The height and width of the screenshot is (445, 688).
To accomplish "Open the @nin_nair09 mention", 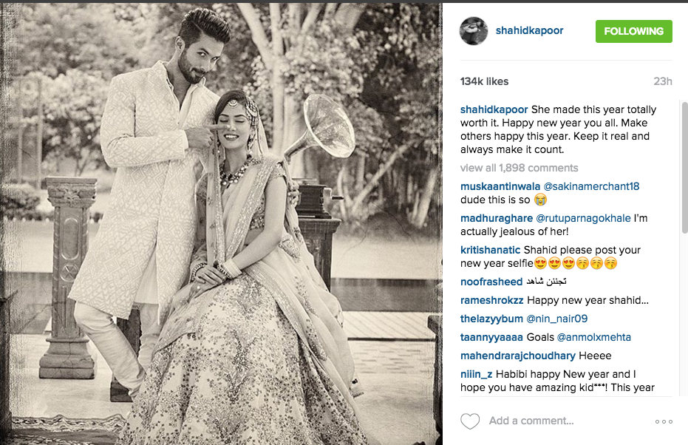I will point(556,319).
